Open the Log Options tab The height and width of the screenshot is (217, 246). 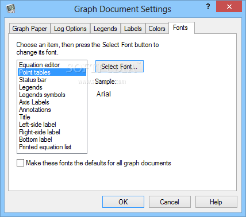70,29
